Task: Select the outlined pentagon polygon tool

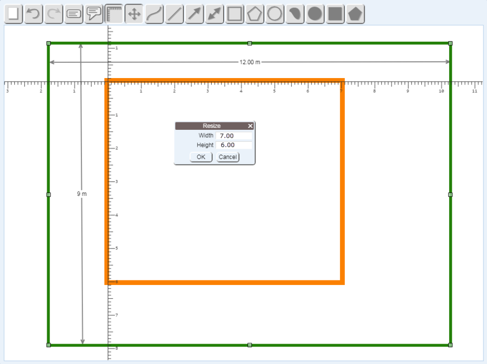Action: [254, 14]
